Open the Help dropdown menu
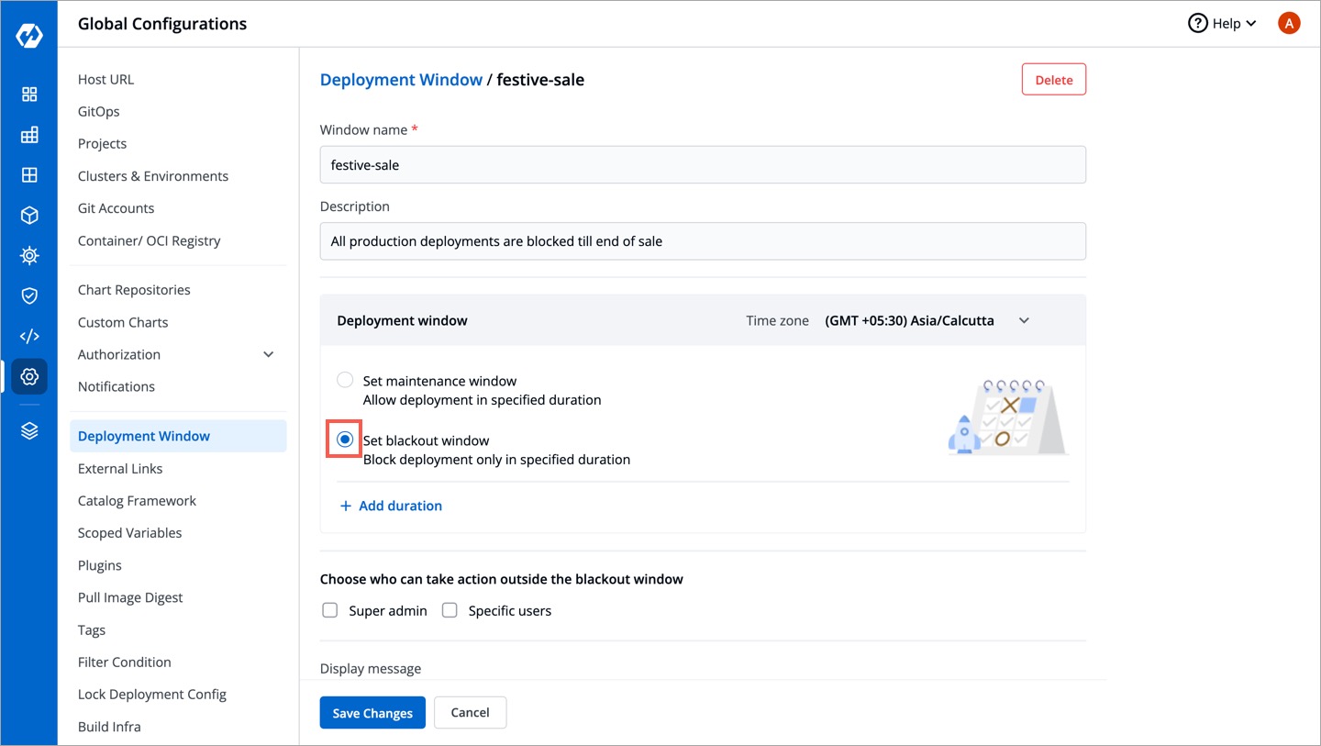Image resolution: width=1321 pixels, height=746 pixels. point(1222,23)
